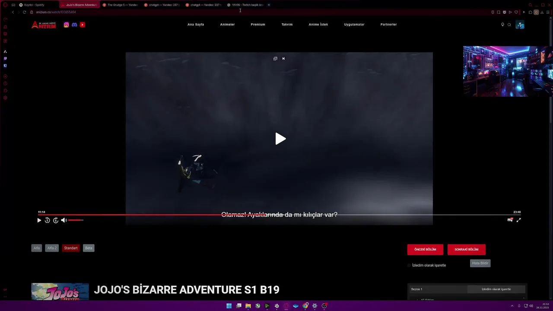Click İzledim olarak işaretle beside Sezon 1
Image resolution: width=553 pixels, height=311 pixels.
point(496,289)
